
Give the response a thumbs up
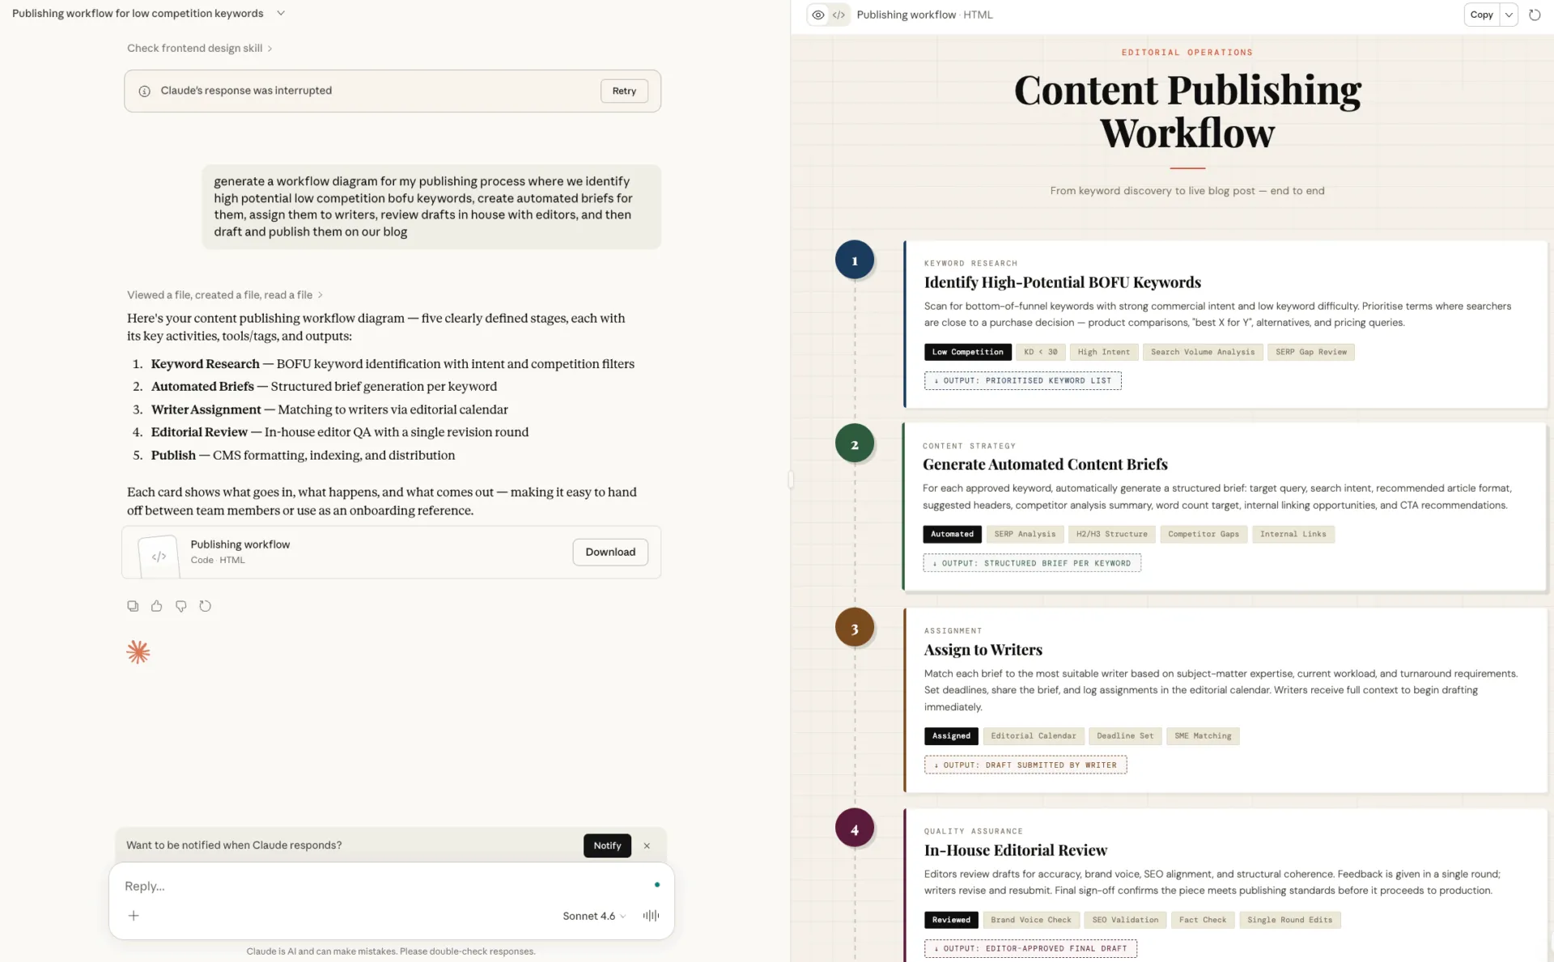157,606
